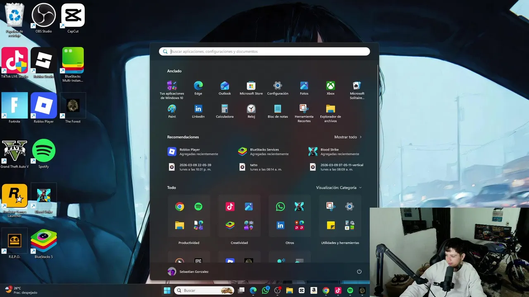Open WhatsApp in the Otros category

(280, 207)
